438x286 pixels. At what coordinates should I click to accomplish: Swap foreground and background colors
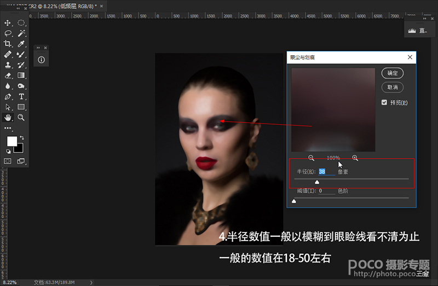pyautogui.click(x=22, y=138)
